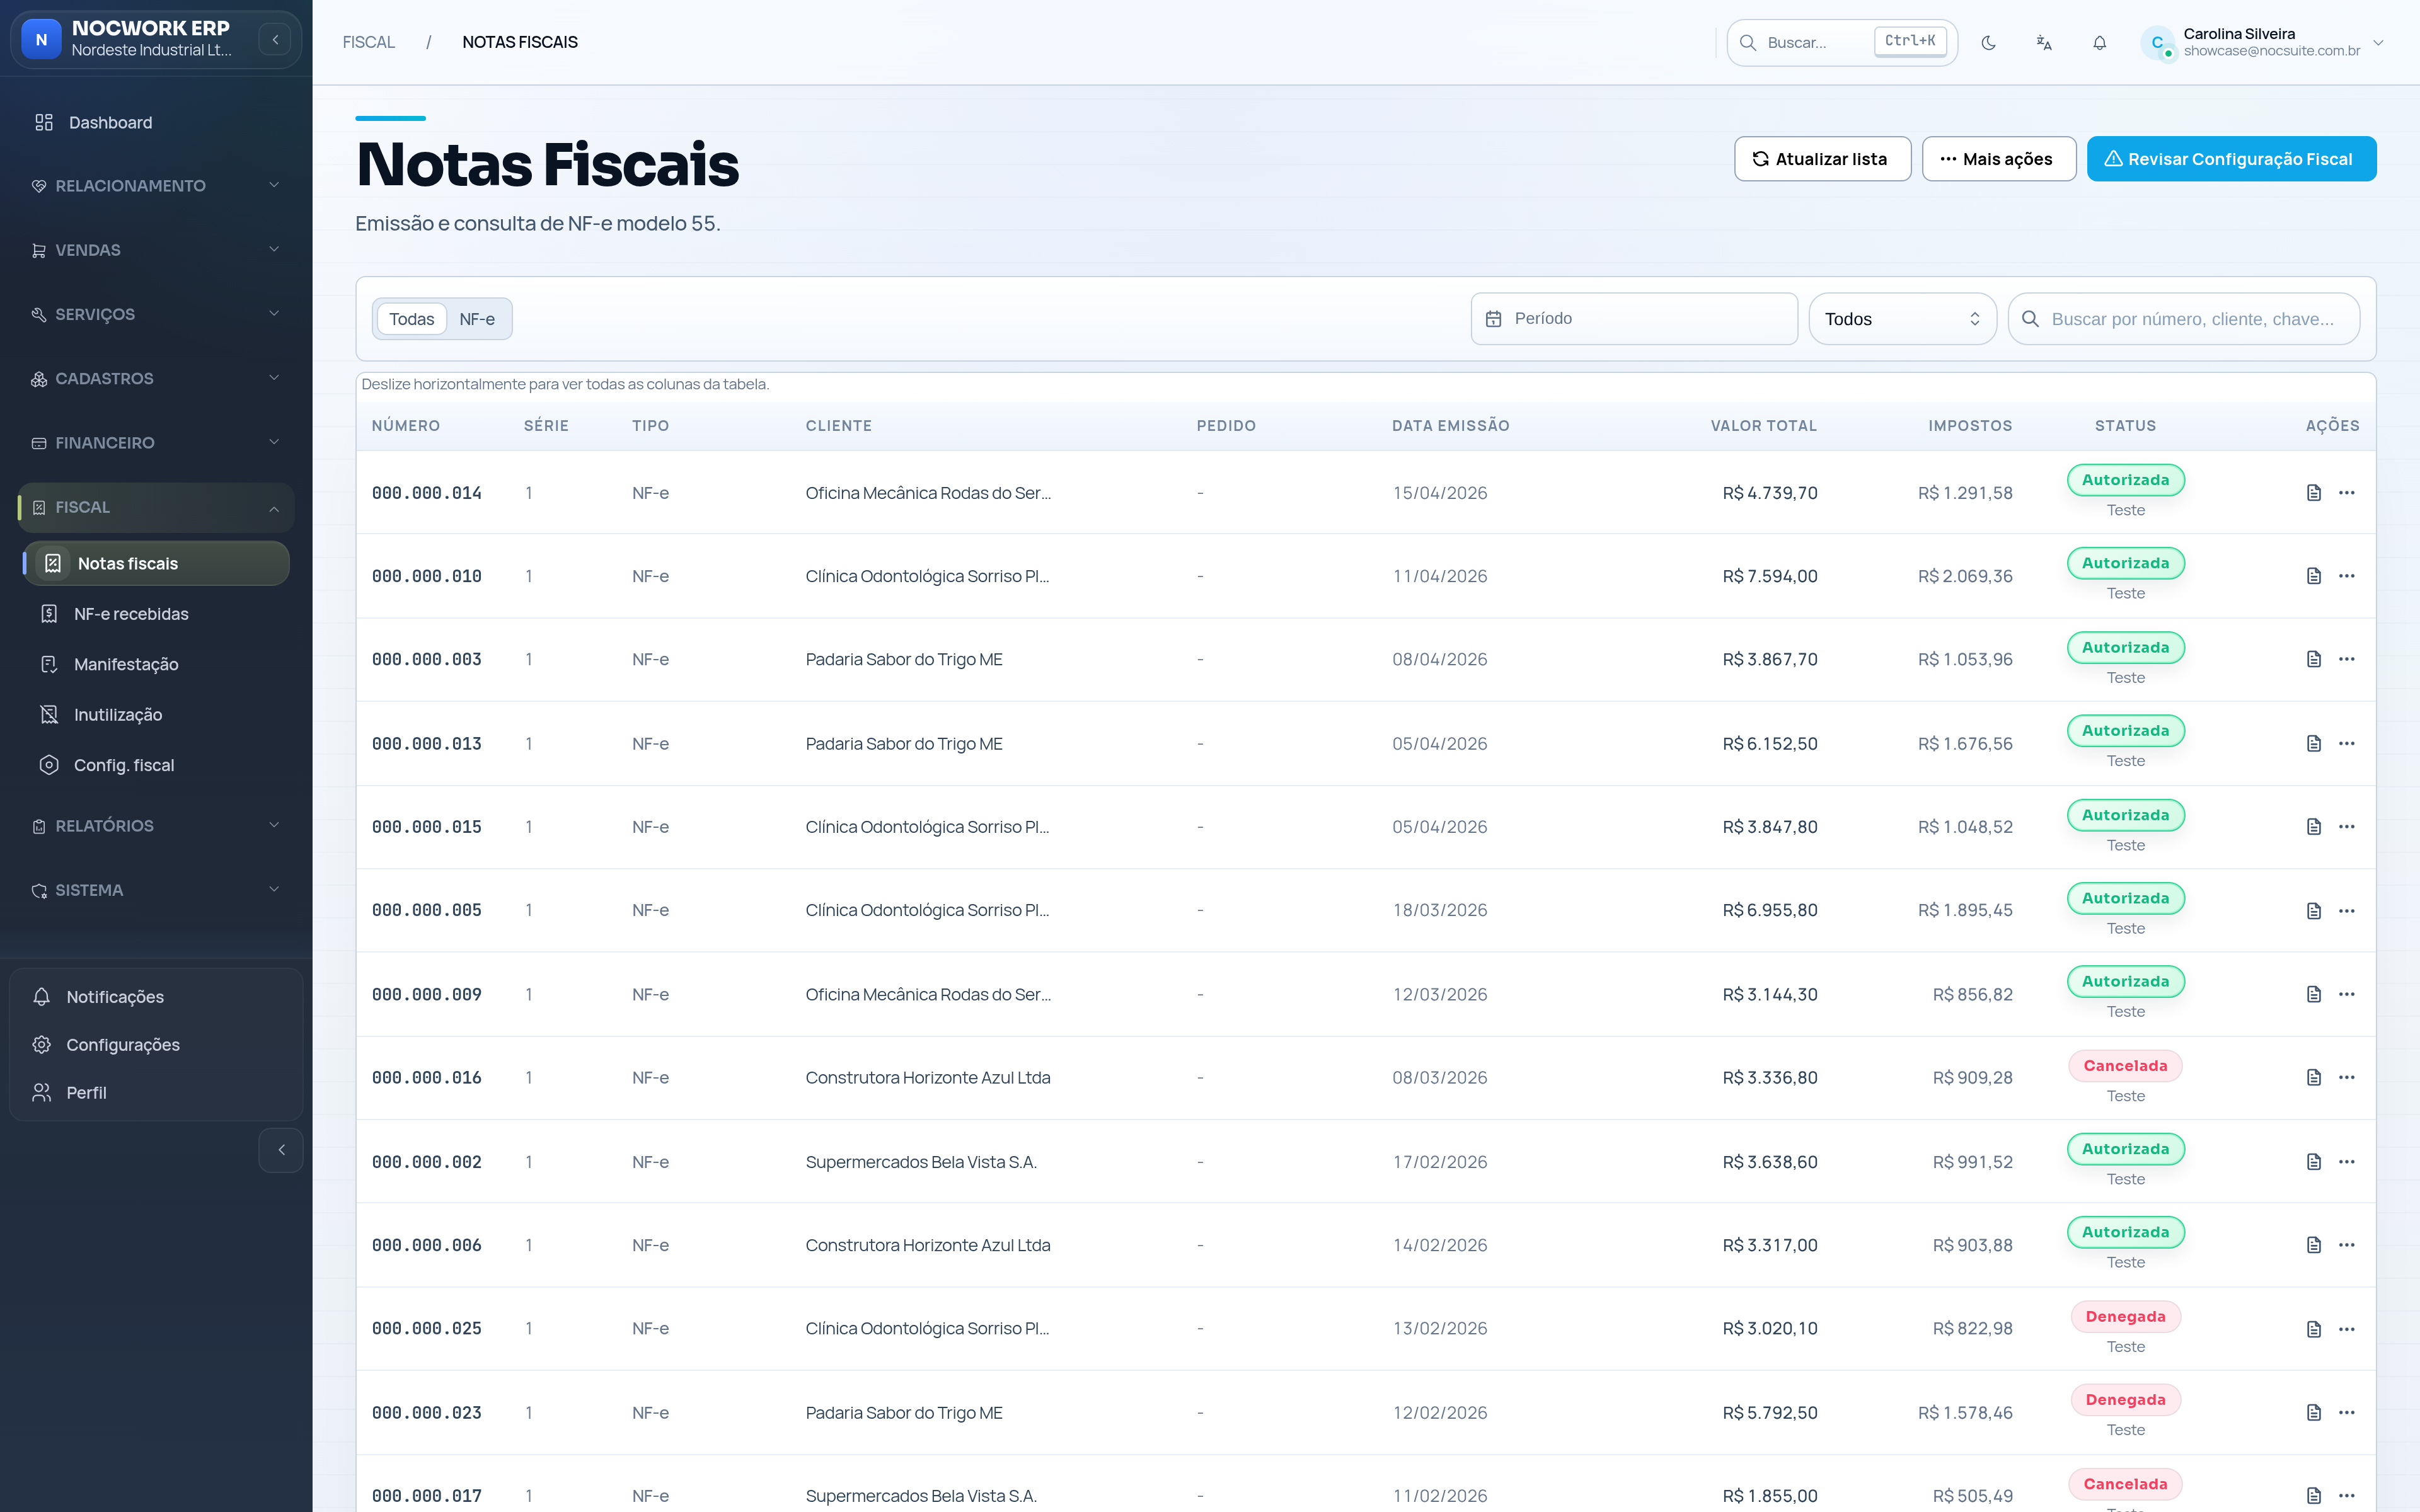2420x1512 pixels.
Task: Open more actions for note 000.000.010
Action: pyautogui.click(x=2346, y=576)
